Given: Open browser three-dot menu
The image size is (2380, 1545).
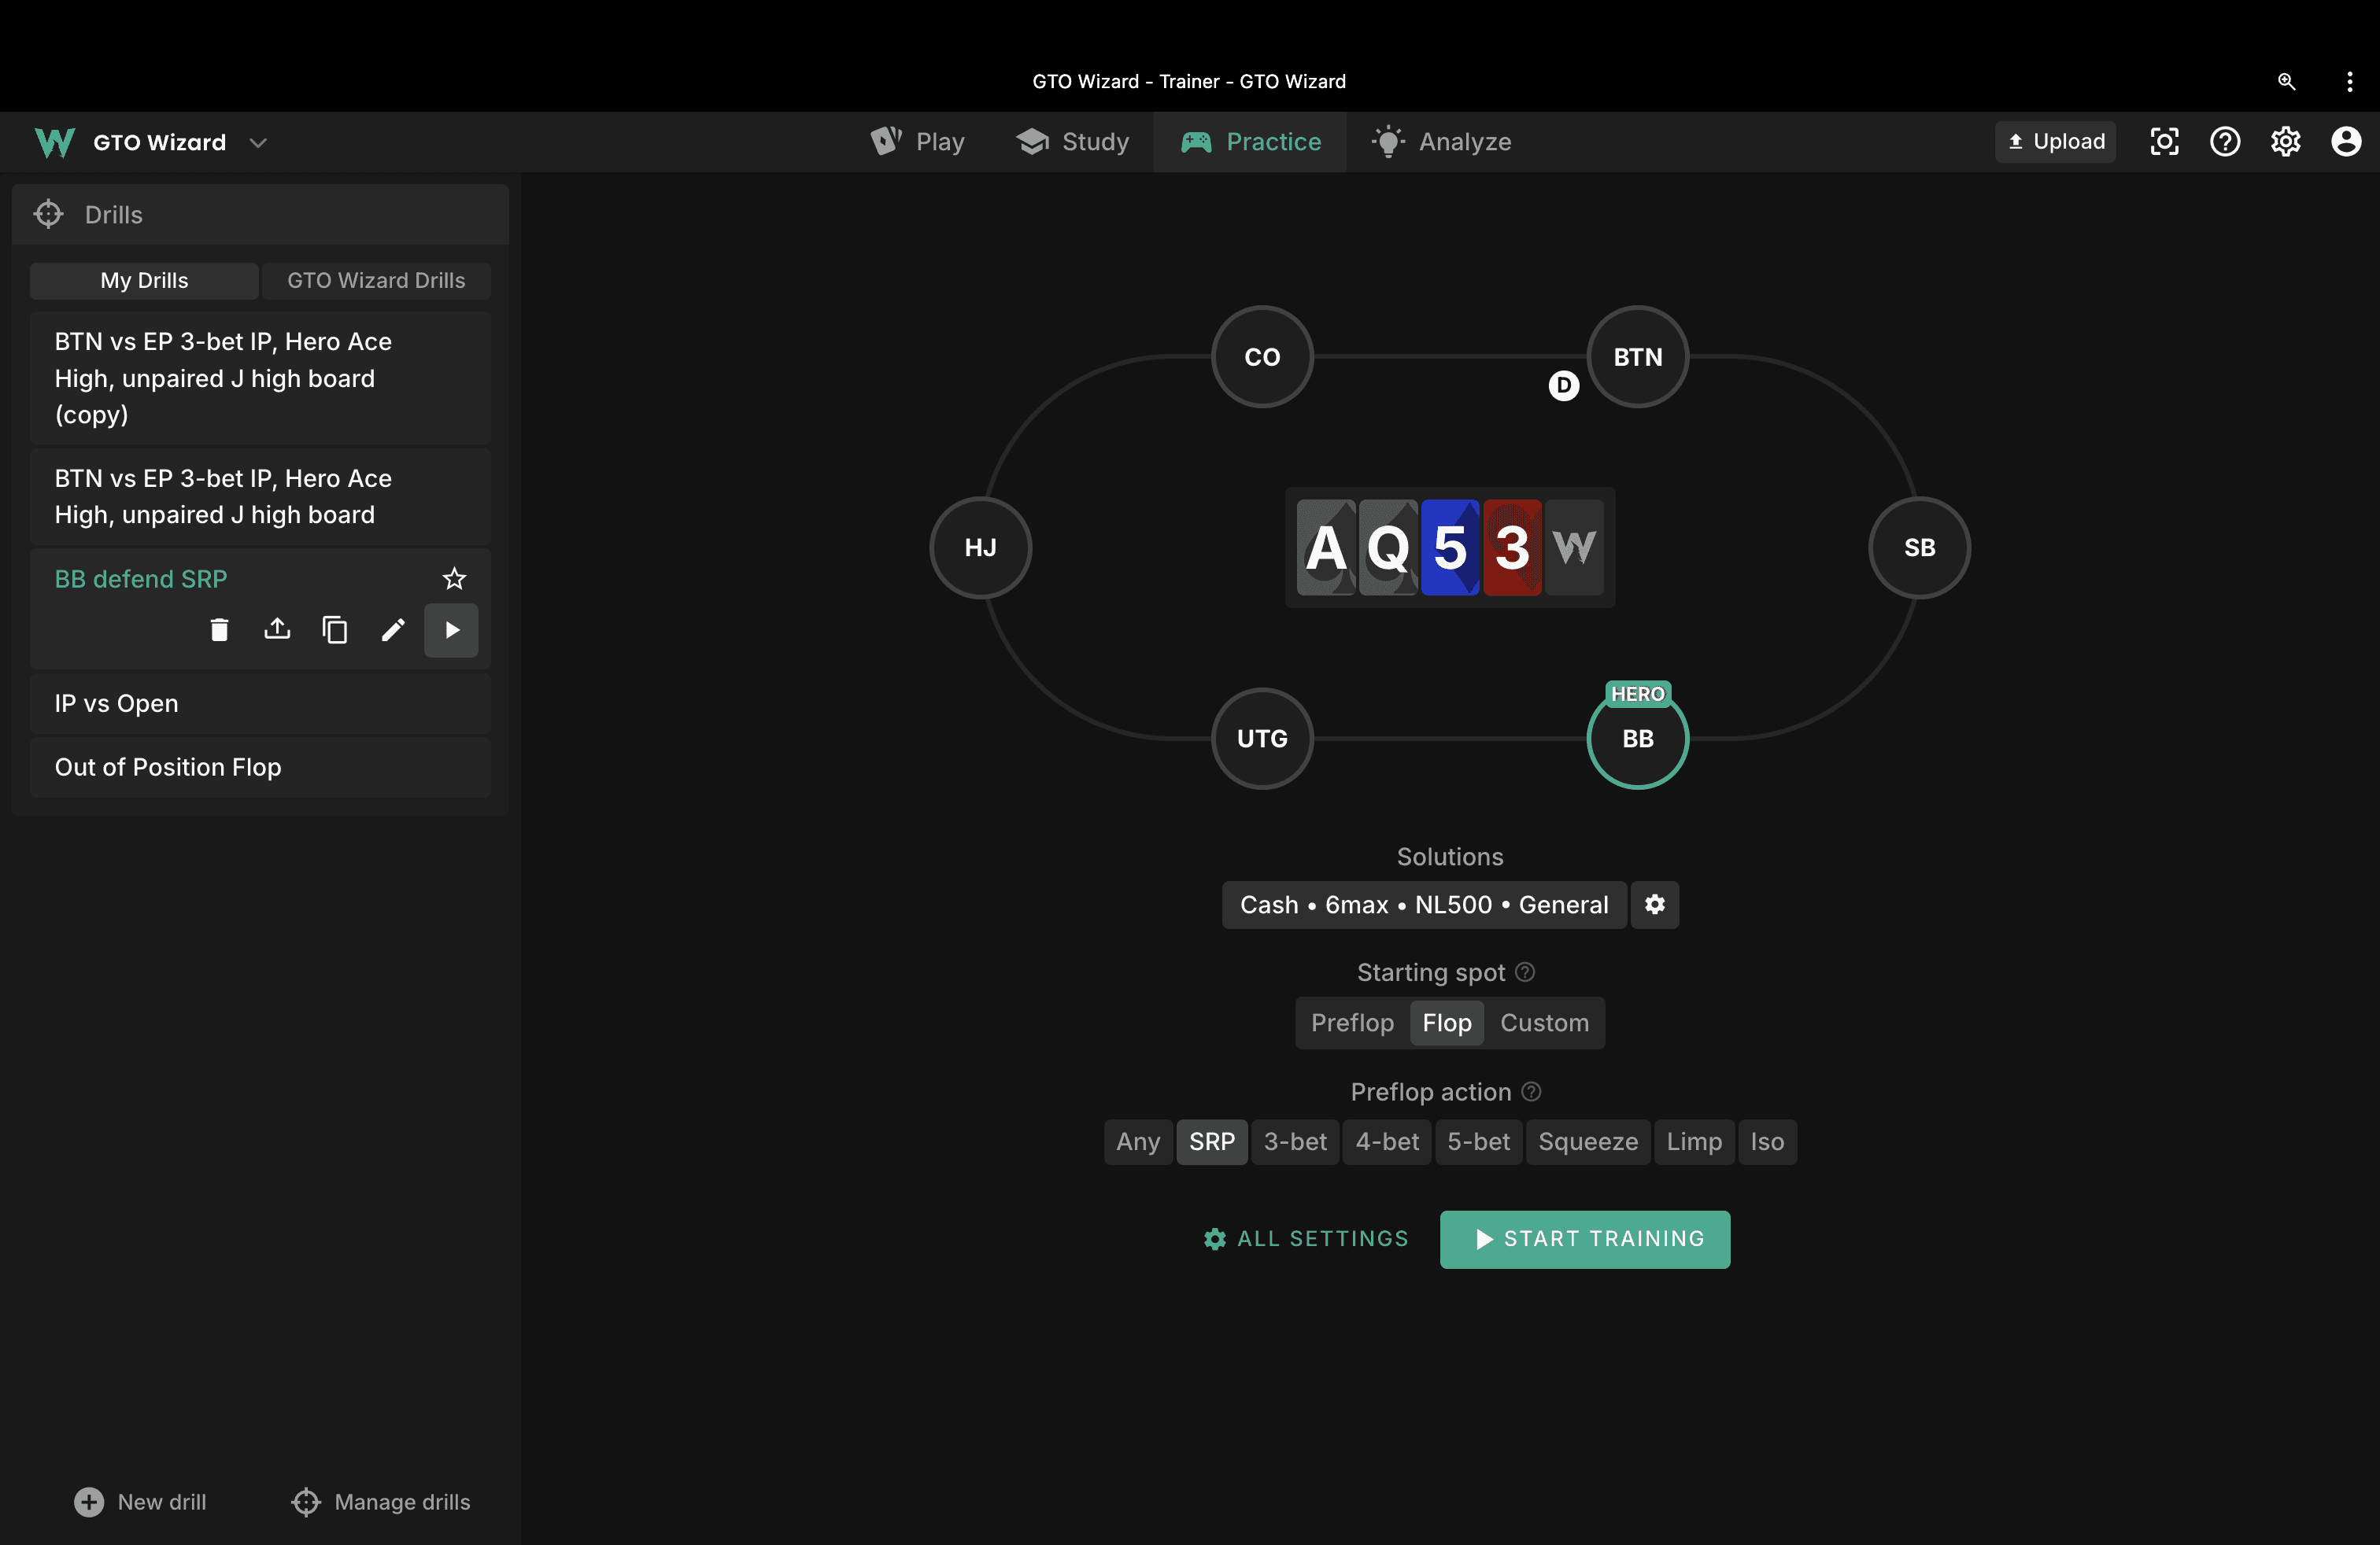Looking at the screenshot, I should pyautogui.click(x=2349, y=82).
